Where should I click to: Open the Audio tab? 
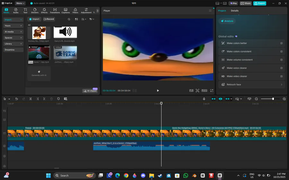point(16,11)
